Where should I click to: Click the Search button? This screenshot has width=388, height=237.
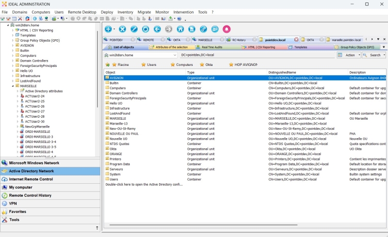pyautogui.click(x=375, y=55)
